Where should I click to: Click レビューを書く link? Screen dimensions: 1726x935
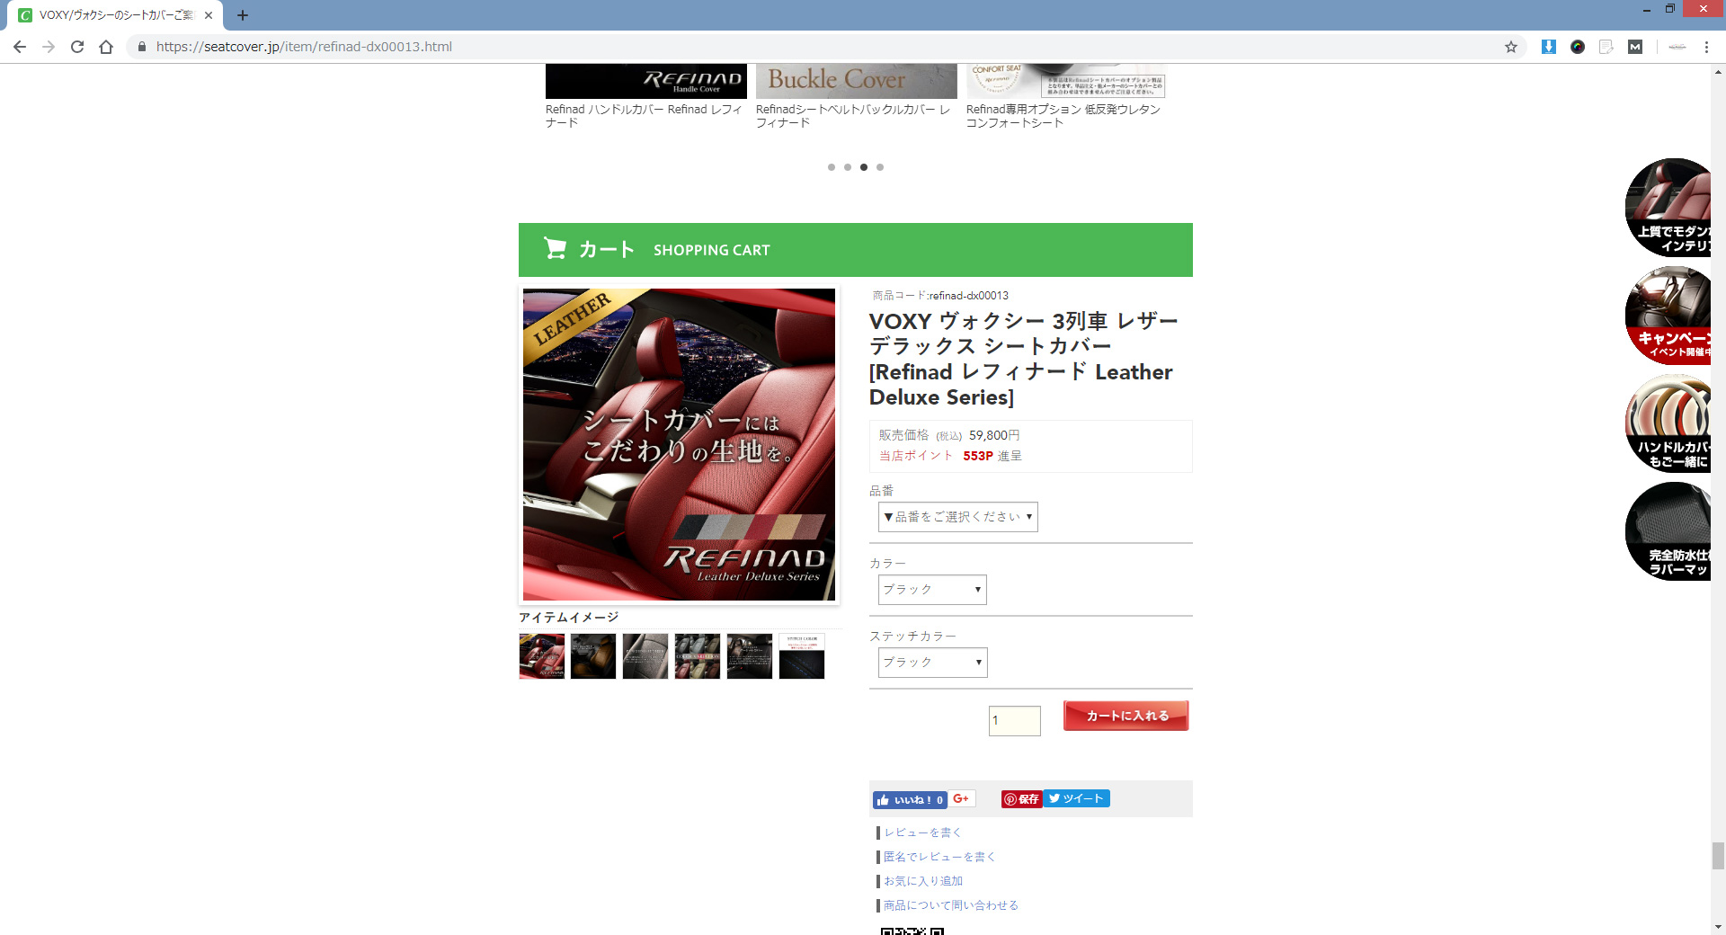pos(923,833)
